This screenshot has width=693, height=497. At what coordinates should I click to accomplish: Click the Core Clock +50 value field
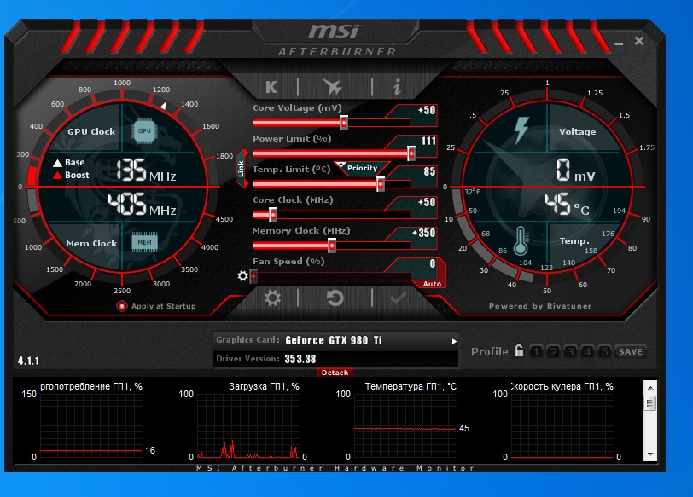point(426,203)
